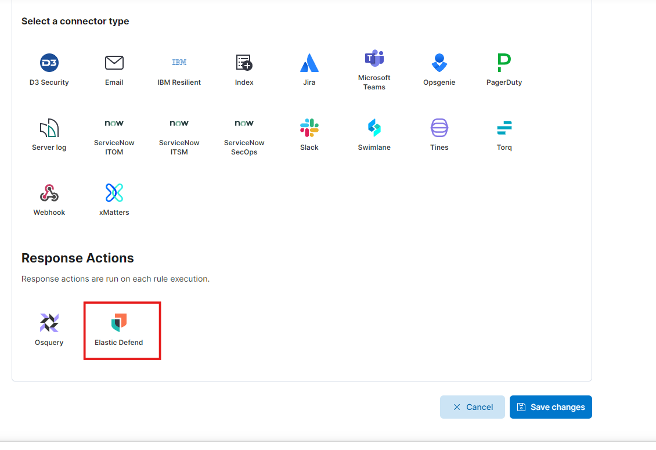Viewport: 656px width, 450px height.
Task: Click Save changes button
Action: (x=550, y=407)
